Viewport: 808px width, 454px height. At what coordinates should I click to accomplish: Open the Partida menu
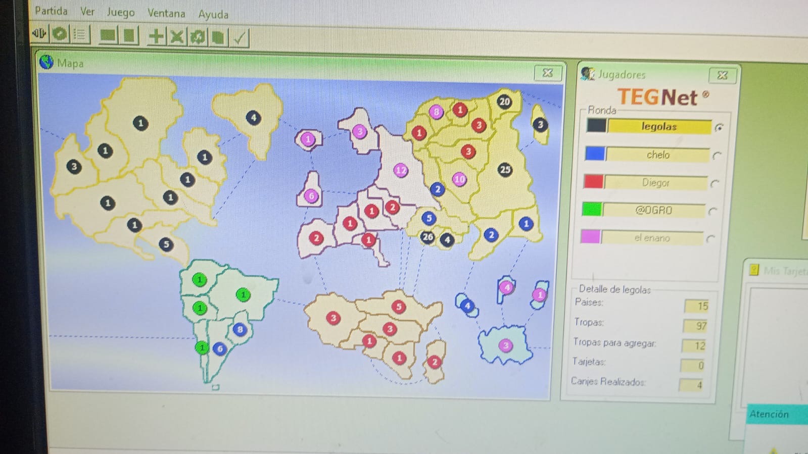(51, 11)
